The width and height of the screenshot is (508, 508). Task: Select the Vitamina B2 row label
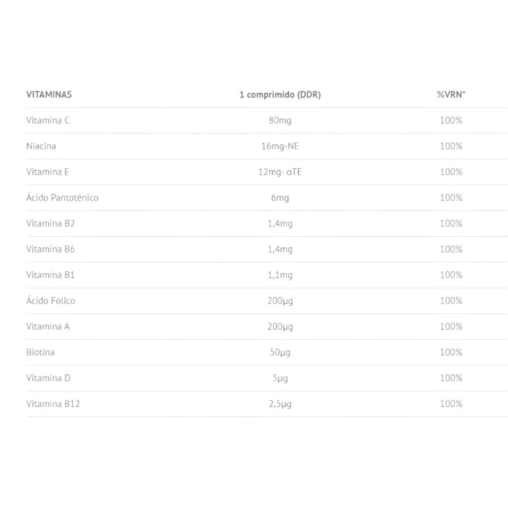[50, 224]
